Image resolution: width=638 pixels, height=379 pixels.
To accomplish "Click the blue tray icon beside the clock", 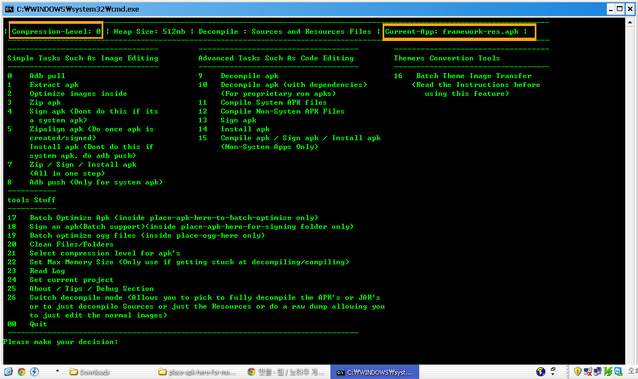I will 617,372.
